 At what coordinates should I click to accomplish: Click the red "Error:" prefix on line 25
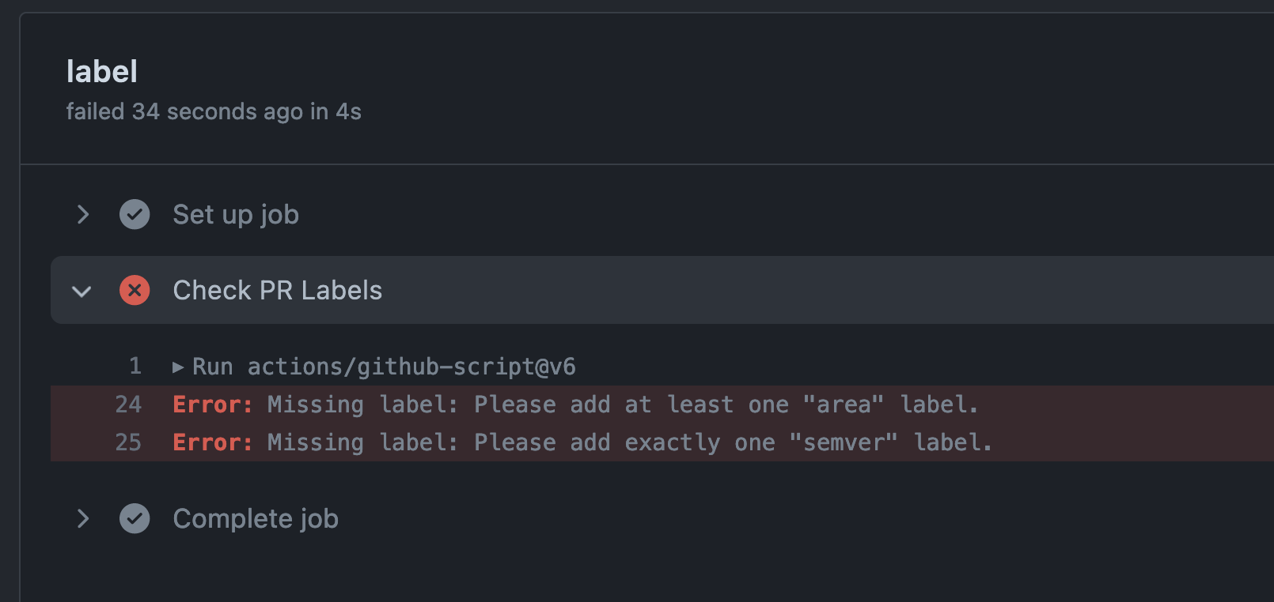[x=212, y=442]
